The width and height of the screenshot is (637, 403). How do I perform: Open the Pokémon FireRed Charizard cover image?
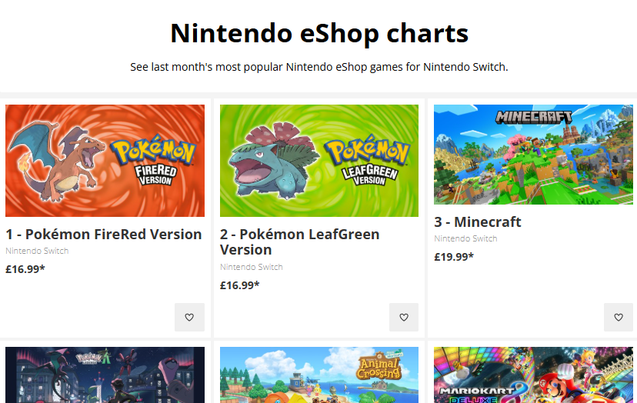point(105,161)
